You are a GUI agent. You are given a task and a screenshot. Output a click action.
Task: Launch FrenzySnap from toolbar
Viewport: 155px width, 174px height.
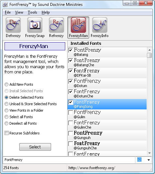[x=35, y=28]
